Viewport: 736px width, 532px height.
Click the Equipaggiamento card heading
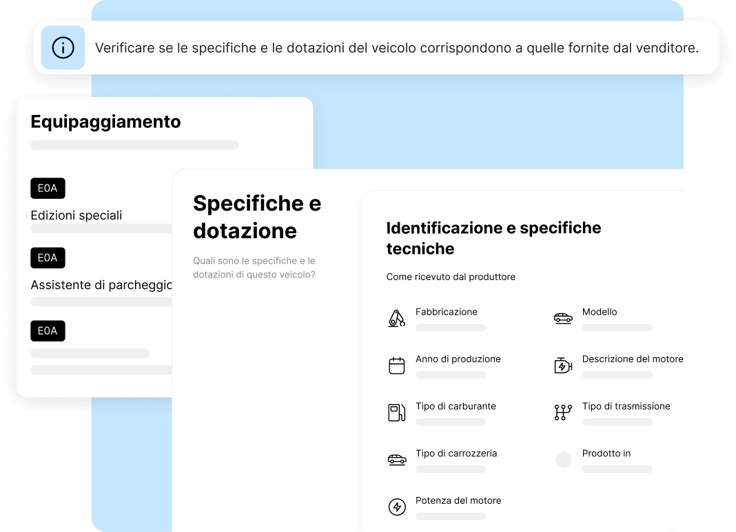coord(105,122)
